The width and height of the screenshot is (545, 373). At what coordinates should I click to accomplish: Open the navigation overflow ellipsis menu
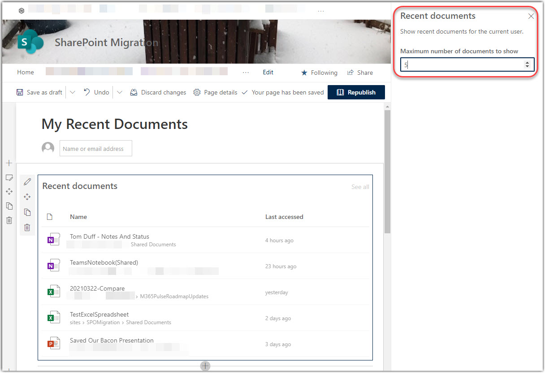(245, 72)
